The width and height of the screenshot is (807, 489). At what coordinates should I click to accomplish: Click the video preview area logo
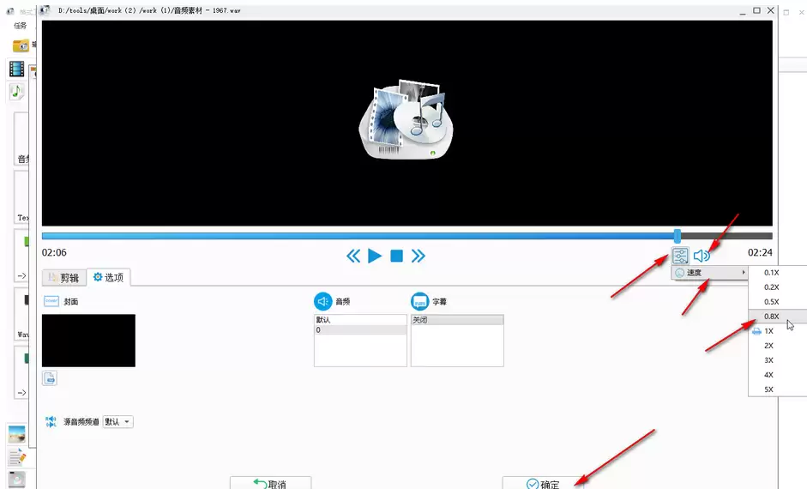tap(407, 119)
